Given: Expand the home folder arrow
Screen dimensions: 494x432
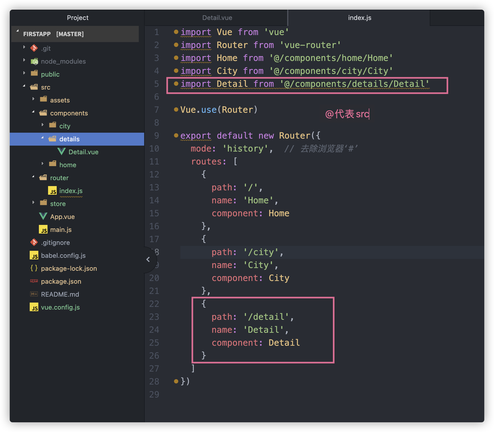Looking at the screenshot, I should 43,163.
